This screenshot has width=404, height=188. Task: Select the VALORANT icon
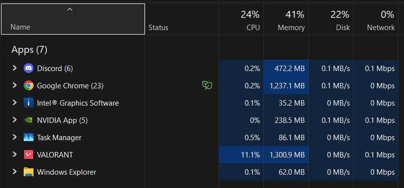28,155
